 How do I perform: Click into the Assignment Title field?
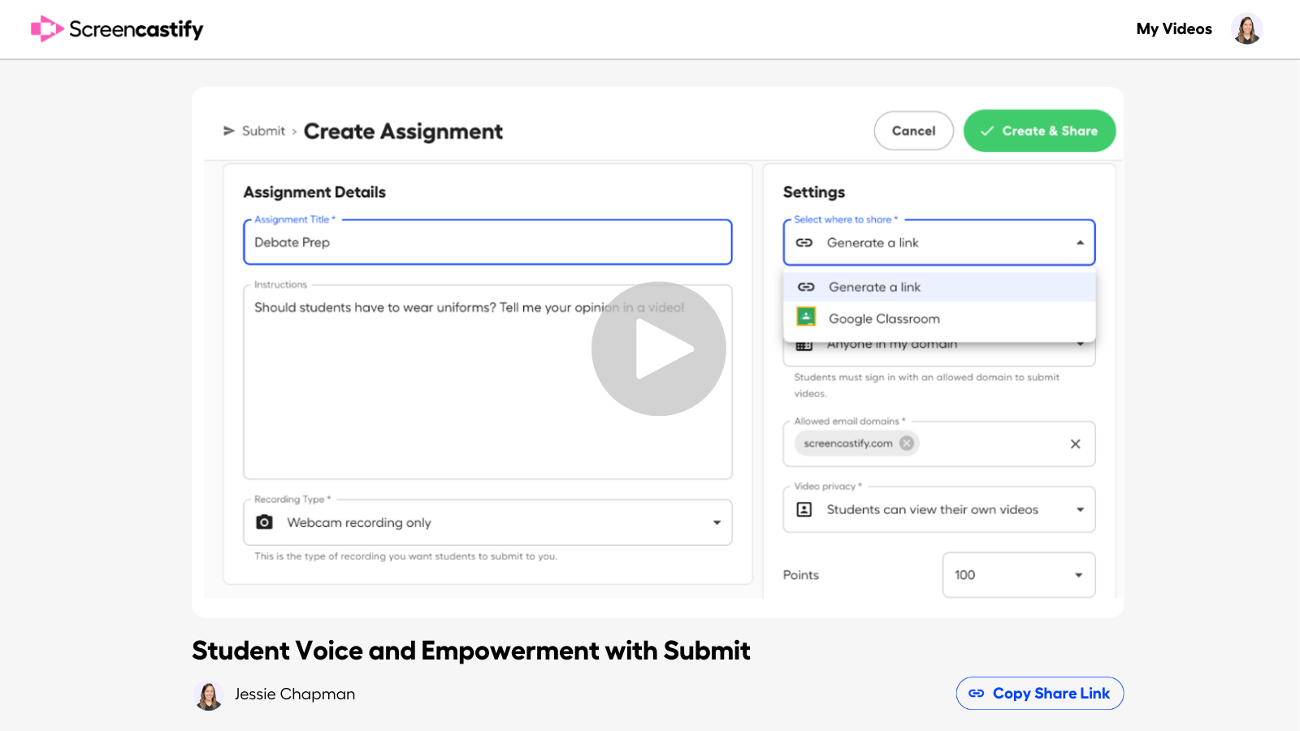point(487,243)
